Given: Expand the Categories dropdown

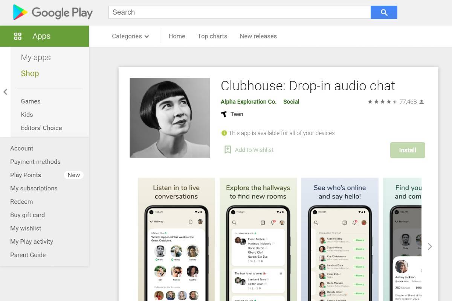Looking at the screenshot, I should (130, 36).
